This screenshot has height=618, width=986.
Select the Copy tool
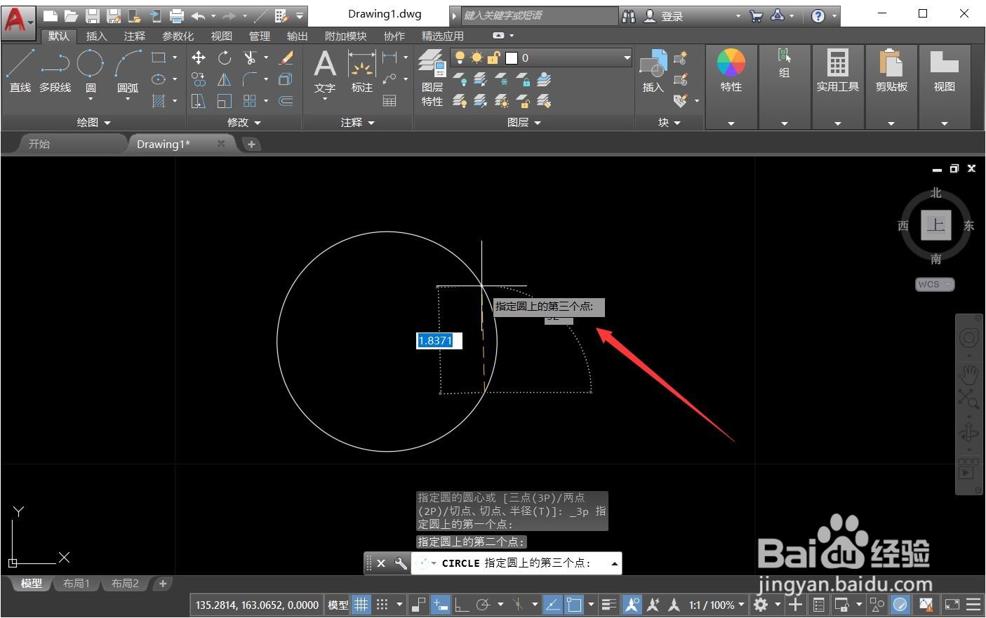(199, 79)
